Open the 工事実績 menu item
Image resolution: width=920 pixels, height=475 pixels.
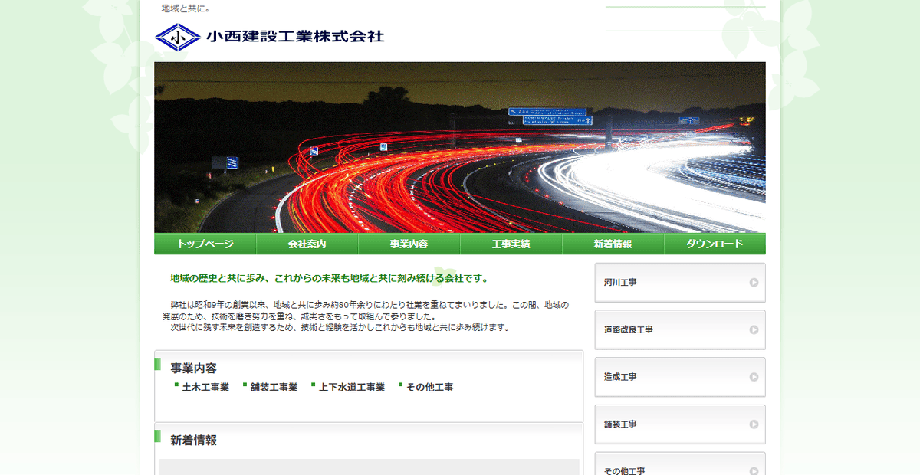(x=511, y=244)
